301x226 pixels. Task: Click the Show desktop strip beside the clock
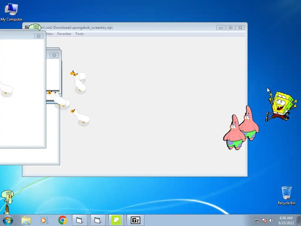pos(299,220)
